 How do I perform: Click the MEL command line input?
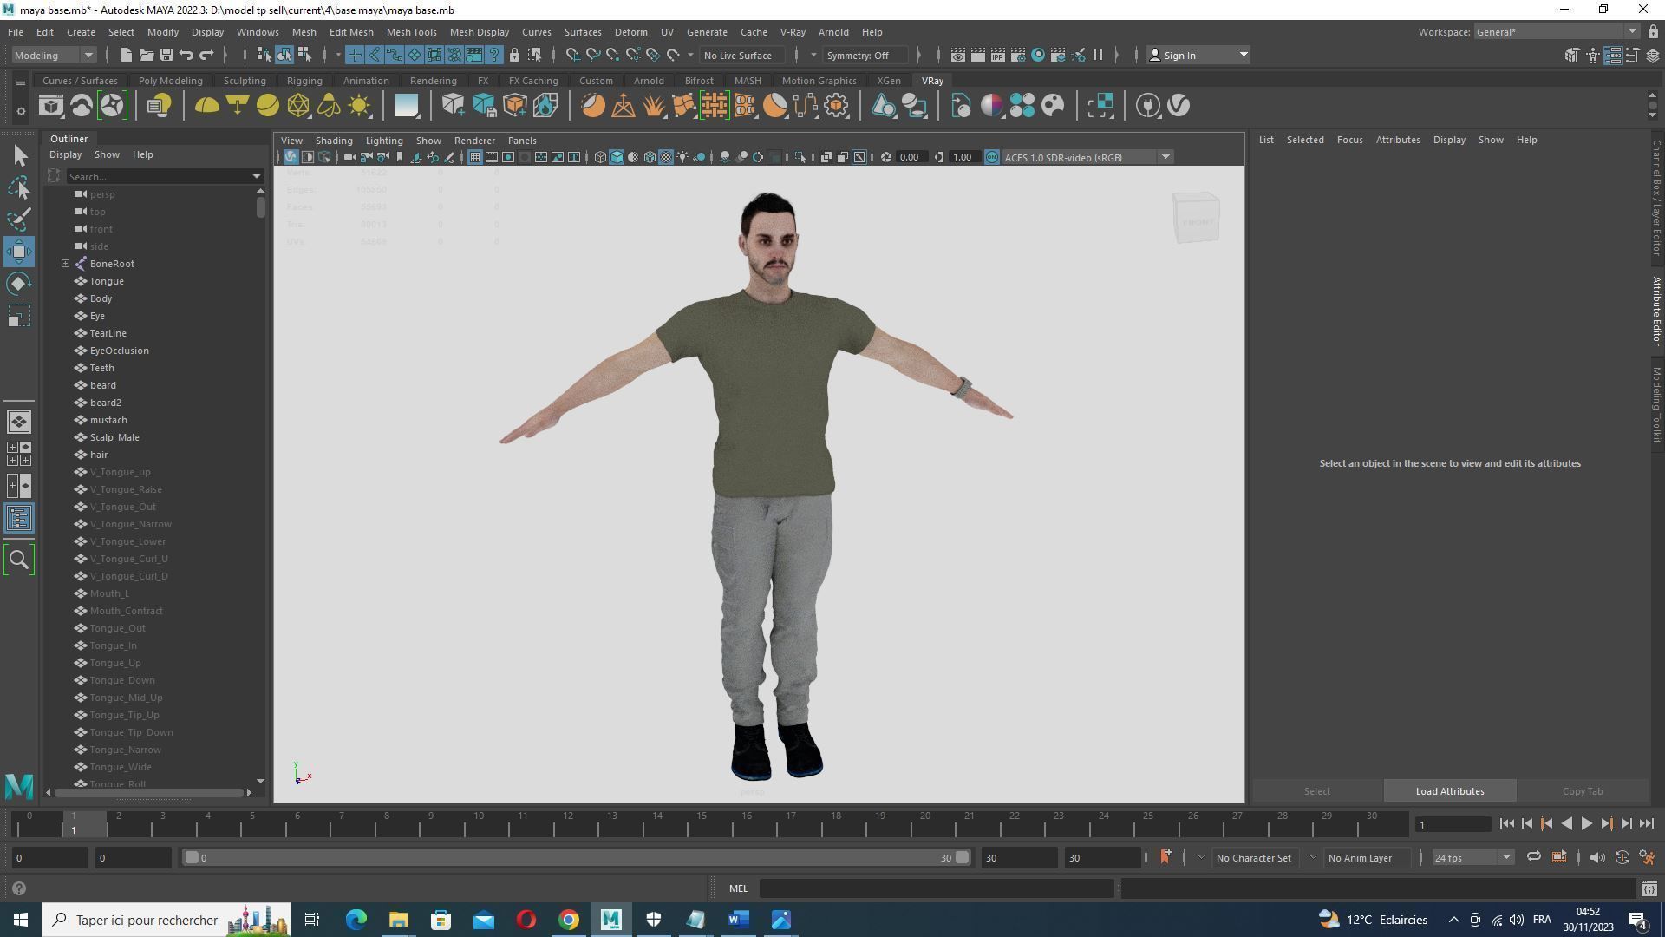click(x=937, y=888)
